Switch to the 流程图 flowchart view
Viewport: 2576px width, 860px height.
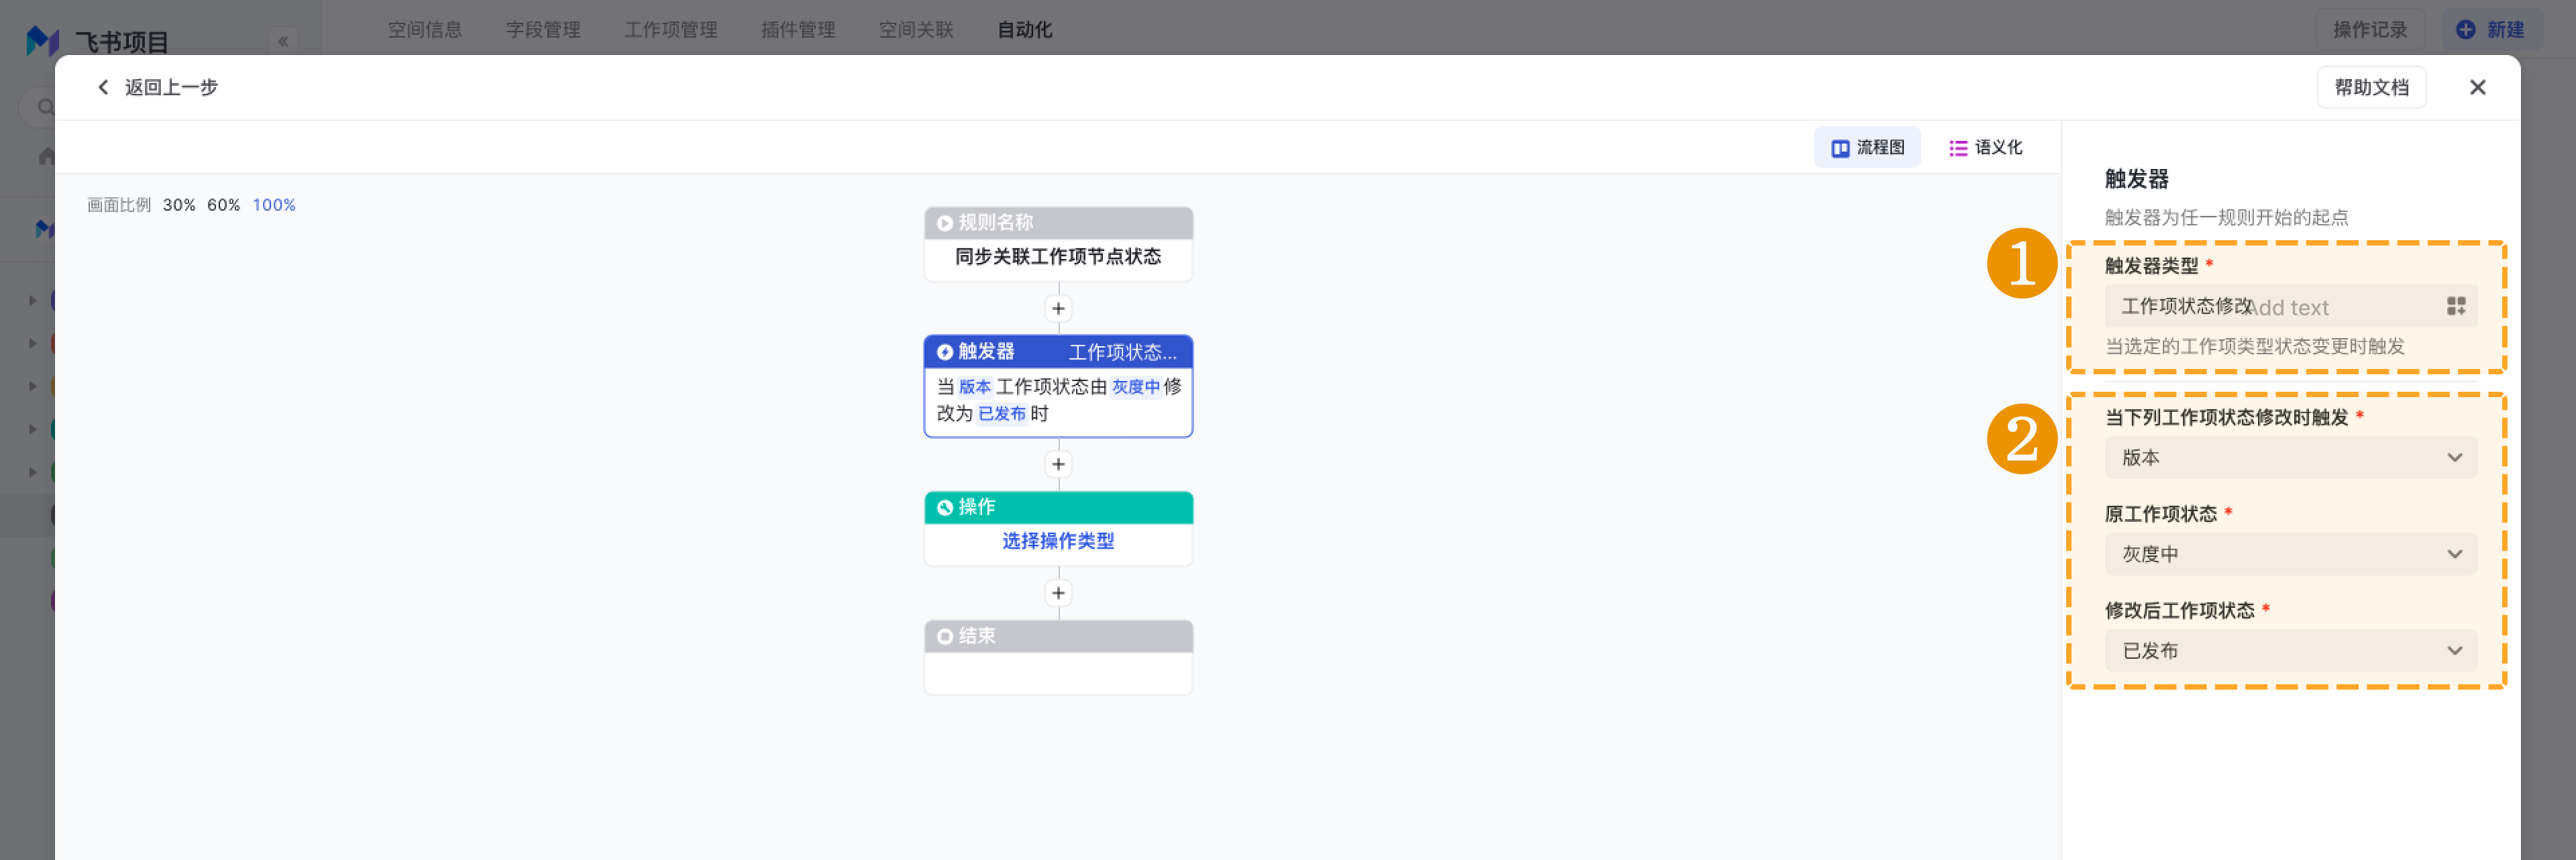(x=1867, y=148)
